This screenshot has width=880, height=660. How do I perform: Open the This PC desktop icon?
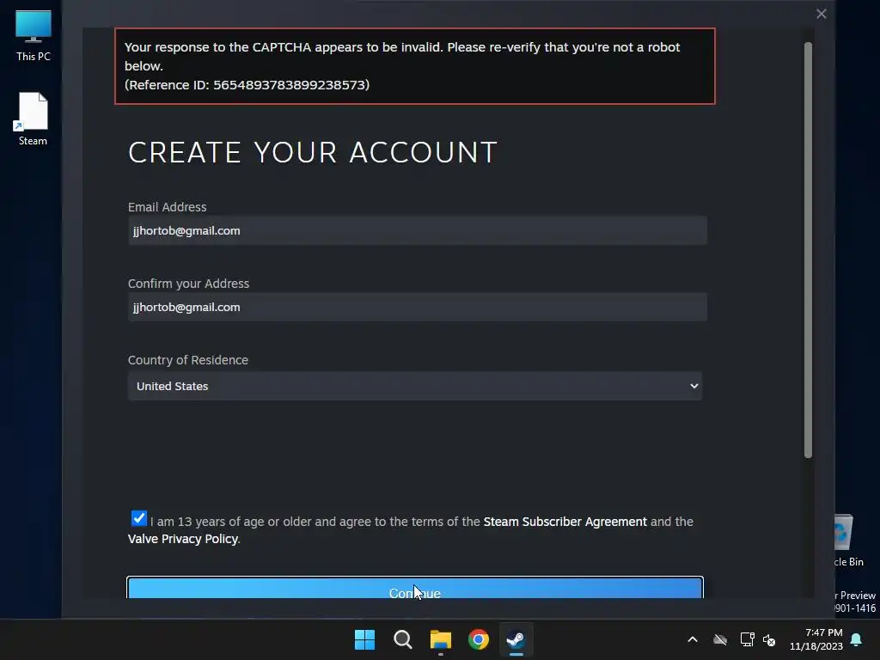34,35
